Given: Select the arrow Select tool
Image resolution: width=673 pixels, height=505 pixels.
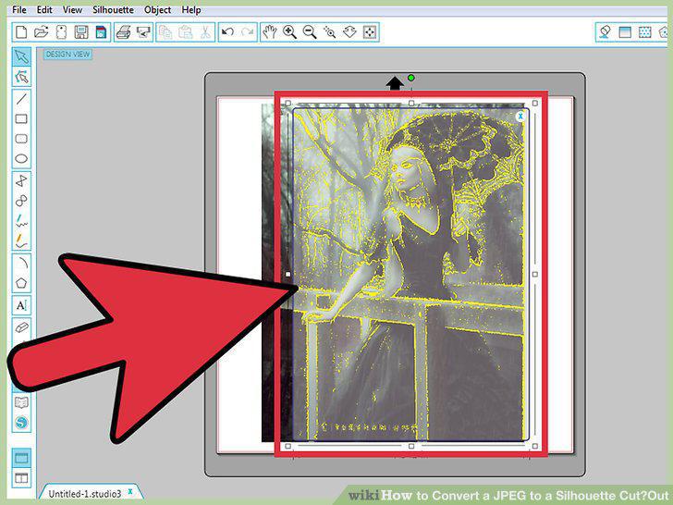Looking at the screenshot, I should (x=21, y=56).
